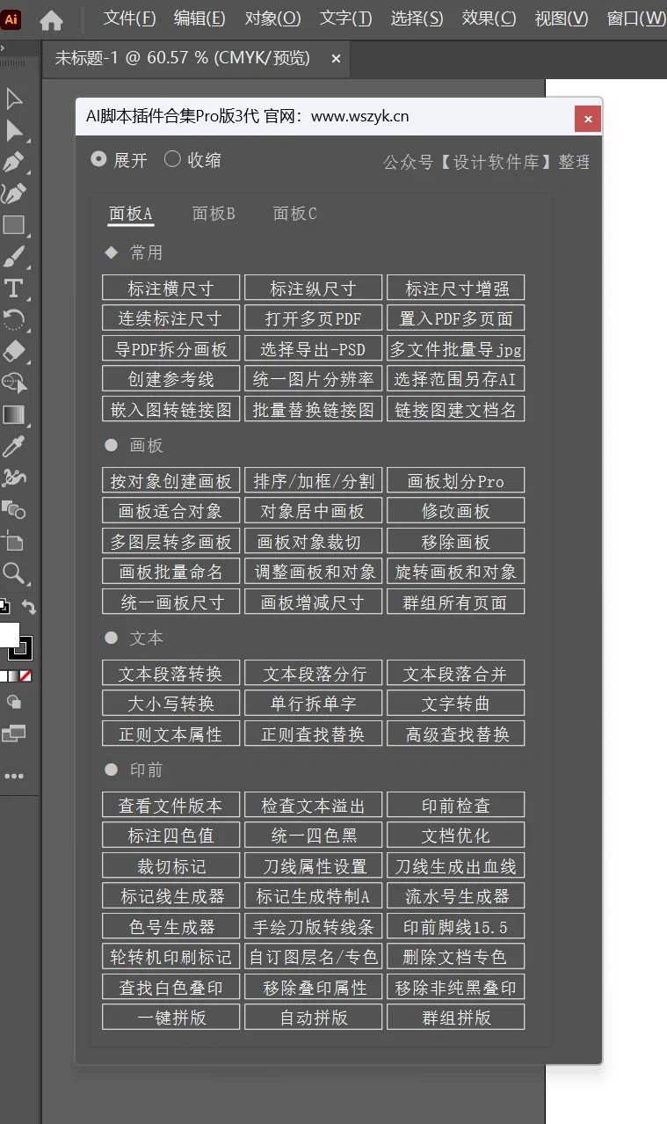This screenshot has height=1124, width=667.
Task: Click 正则查找替换 button
Action: click(314, 734)
